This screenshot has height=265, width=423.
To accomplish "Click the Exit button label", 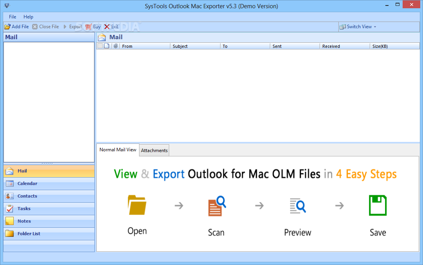I will pos(115,27).
